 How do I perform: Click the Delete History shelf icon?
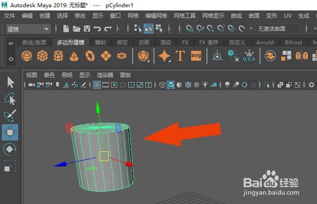[x=233, y=56]
